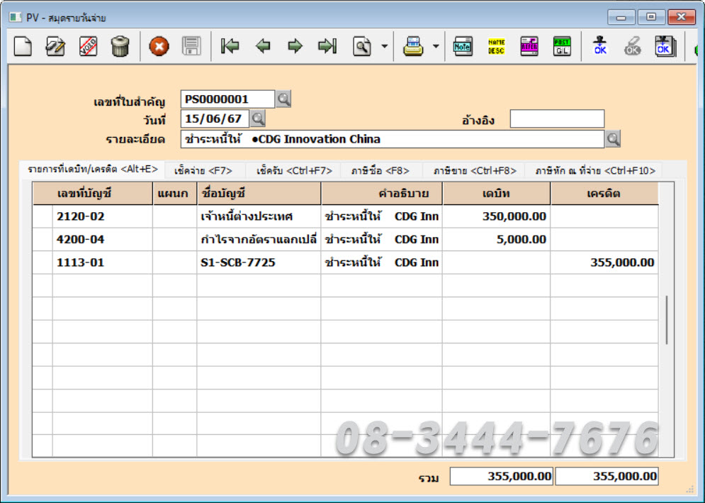Click the description cell of row 4200-04
This screenshot has width=705, height=503.
[382, 240]
